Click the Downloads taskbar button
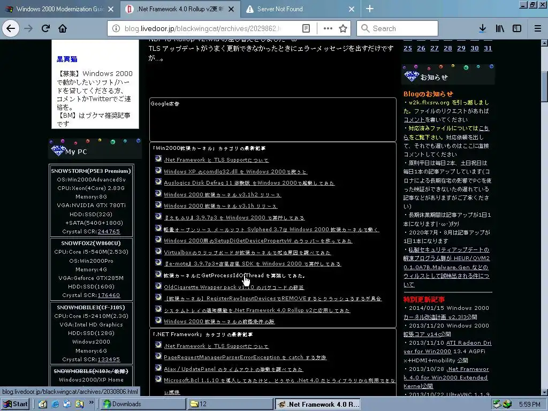Viewport: 548px width, 411px height. tap(143, 404)
